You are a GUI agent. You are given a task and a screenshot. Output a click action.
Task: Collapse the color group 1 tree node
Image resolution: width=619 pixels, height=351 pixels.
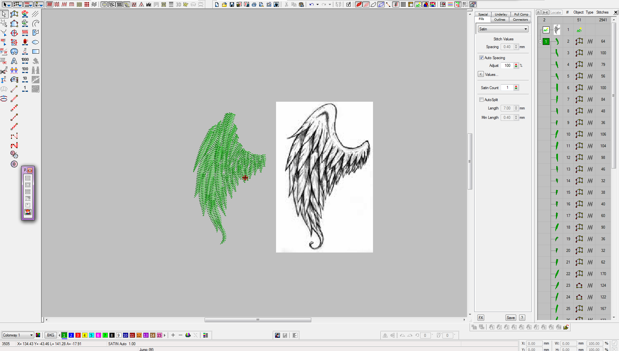click(540, 42)
